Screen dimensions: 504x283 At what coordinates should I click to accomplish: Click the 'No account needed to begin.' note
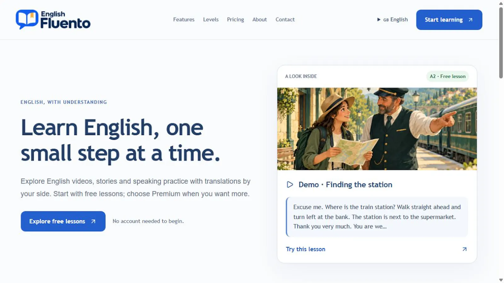click(148, 221)
